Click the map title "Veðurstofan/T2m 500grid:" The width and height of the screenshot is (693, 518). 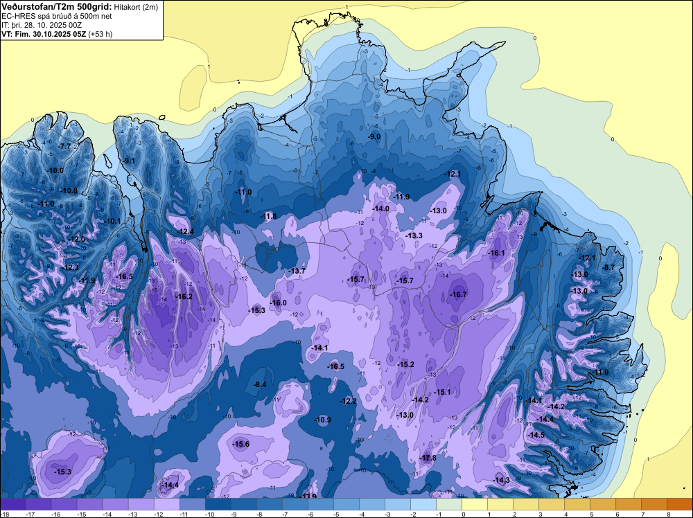pyautogui.click(x=56, y=7)
